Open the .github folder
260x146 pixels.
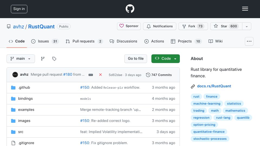click(x=24, y=87)
